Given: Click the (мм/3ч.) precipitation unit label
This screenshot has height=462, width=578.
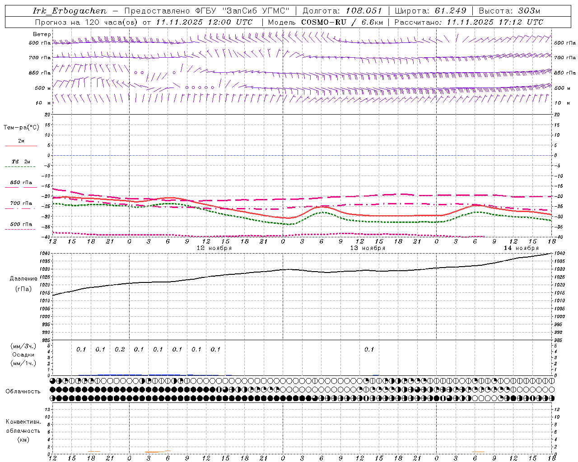Looking at the screenshot, I should coord(23,346).
